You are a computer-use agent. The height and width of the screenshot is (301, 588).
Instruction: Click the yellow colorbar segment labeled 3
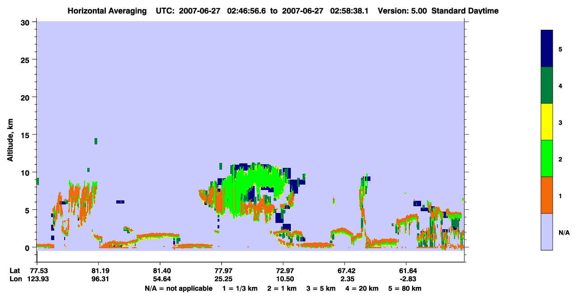coord(547,122)
